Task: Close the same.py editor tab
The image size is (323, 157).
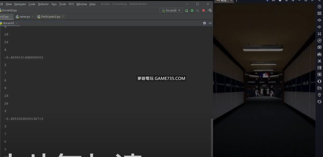Action: (33, 16)
